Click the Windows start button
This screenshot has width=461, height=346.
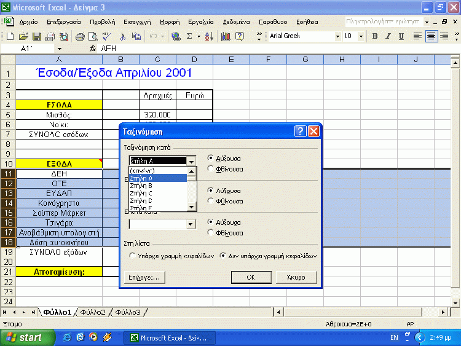[x=27, y=337]
